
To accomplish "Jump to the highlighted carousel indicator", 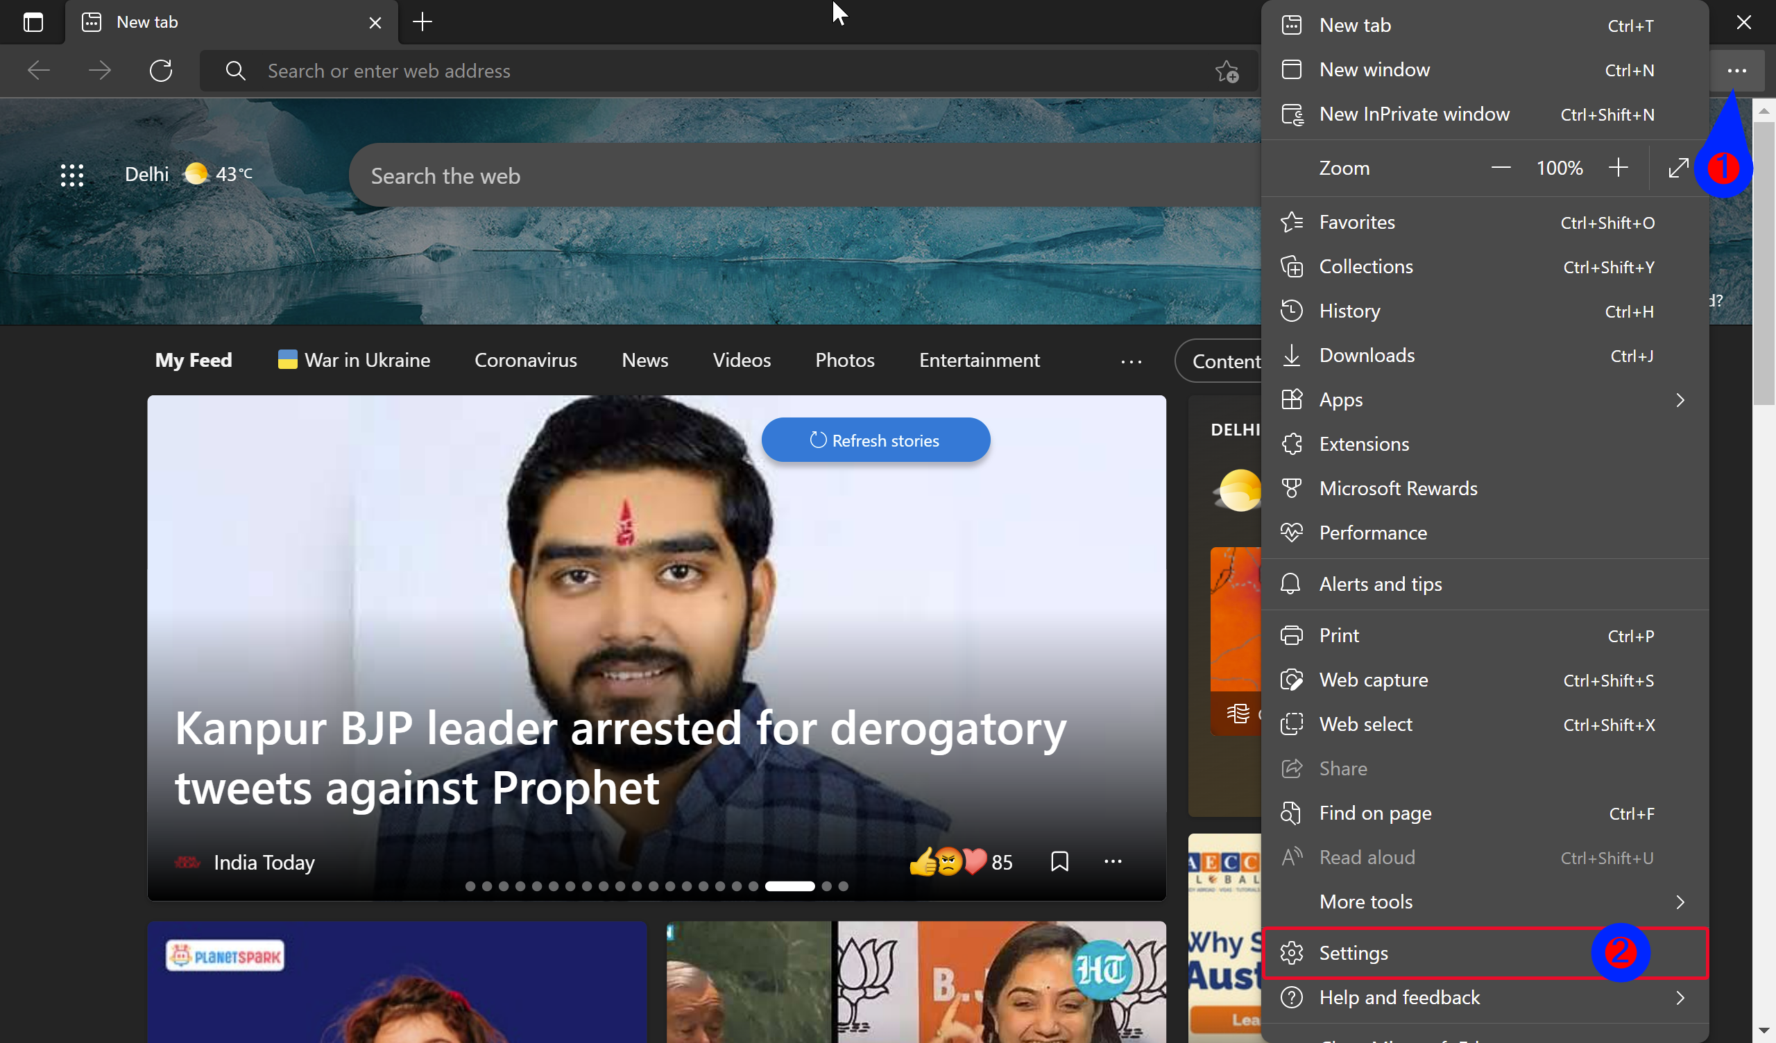I will (790, 886).
